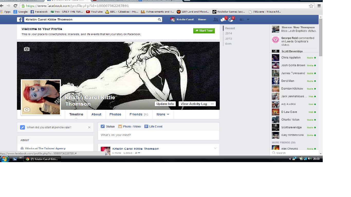Click the Update Info button

tap(165, 104)
